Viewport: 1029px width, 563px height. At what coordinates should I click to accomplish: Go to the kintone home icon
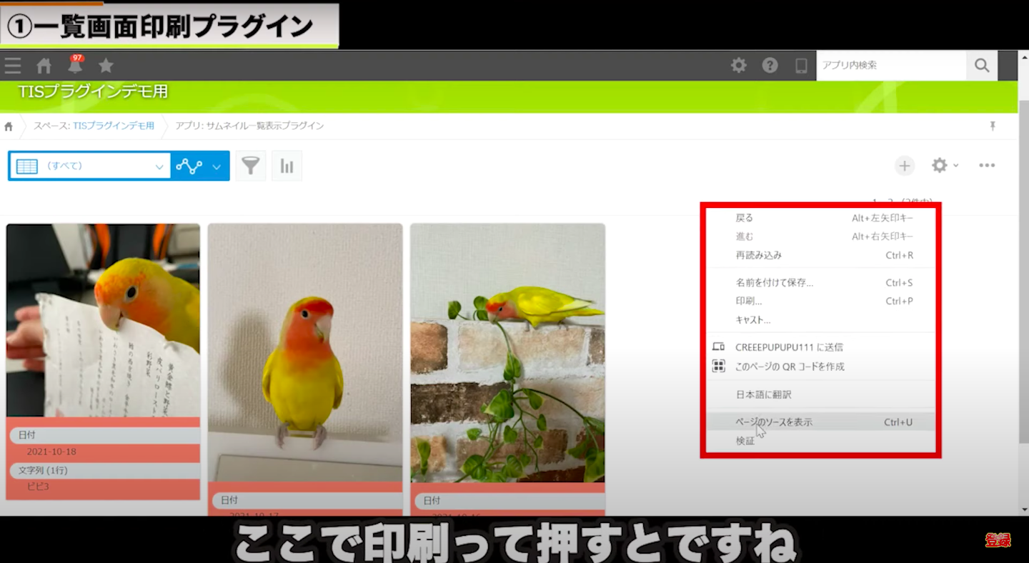(44, 66)
